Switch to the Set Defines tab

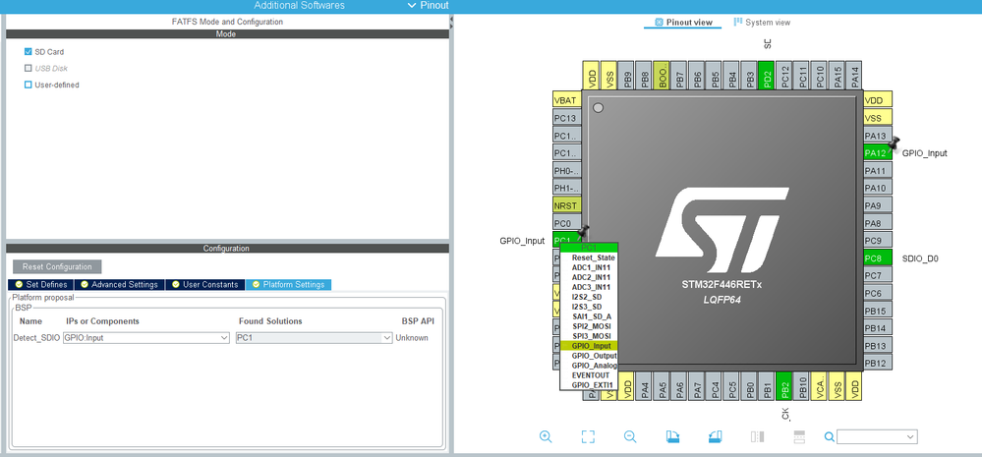click(x=42, y=285)
